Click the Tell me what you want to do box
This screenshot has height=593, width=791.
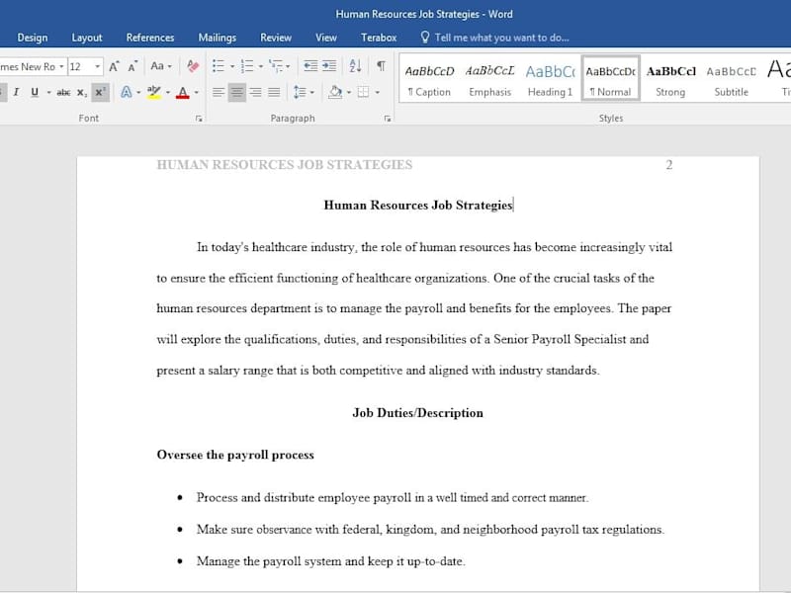click(501, 38)
